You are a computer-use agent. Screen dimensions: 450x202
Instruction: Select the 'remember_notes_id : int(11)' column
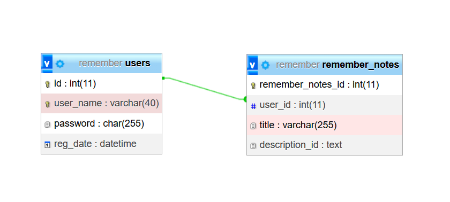click(325, 84)
